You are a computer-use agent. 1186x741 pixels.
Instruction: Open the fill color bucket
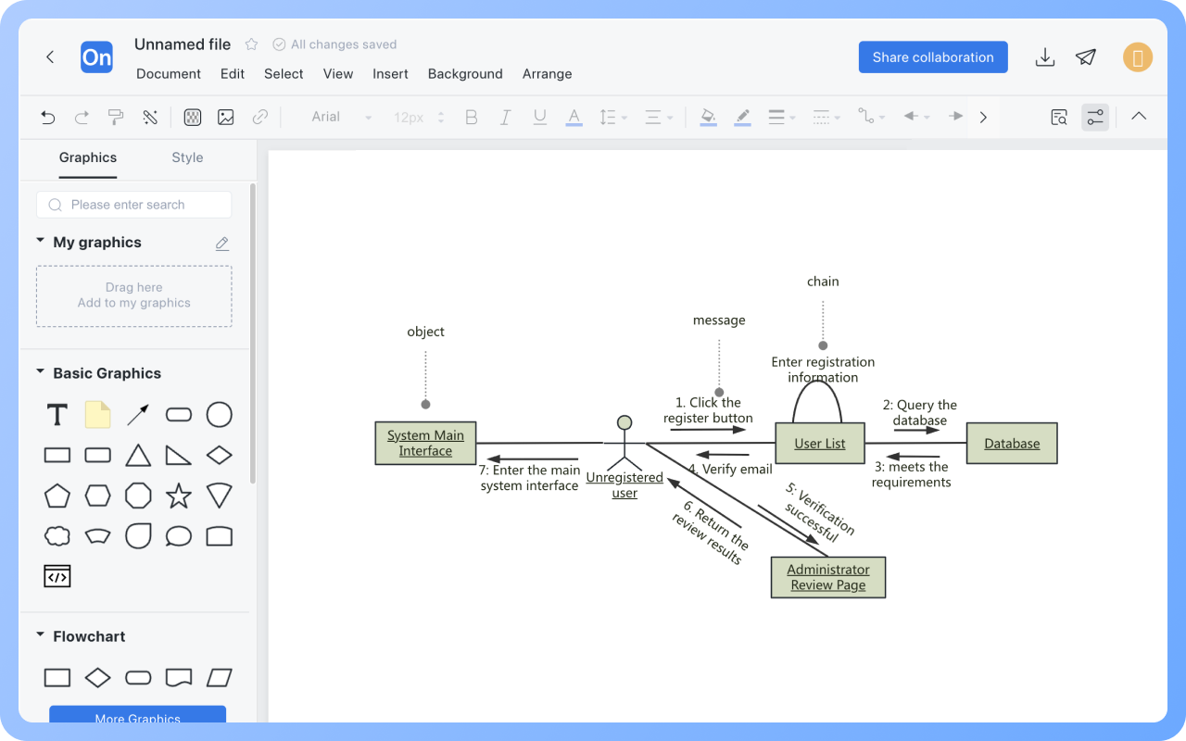[x=709, y=118]
